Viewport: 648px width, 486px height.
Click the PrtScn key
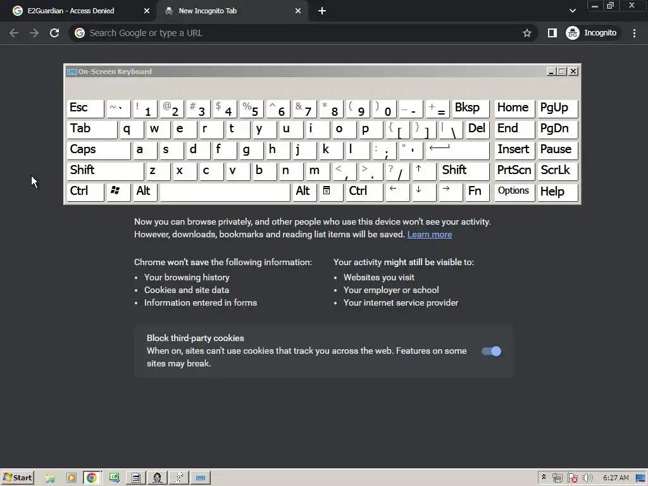[514, 171]
